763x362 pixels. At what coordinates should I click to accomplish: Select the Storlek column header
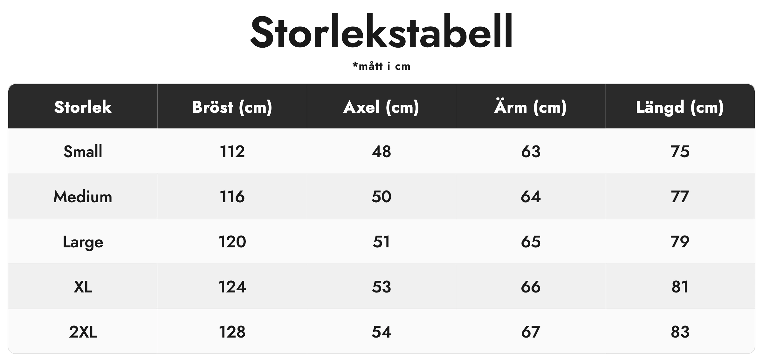[x=83, y=107]
